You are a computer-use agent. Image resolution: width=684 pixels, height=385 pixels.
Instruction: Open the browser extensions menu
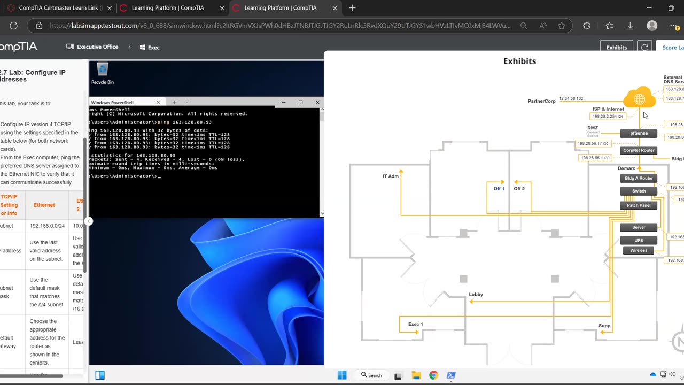pos(587,26)
